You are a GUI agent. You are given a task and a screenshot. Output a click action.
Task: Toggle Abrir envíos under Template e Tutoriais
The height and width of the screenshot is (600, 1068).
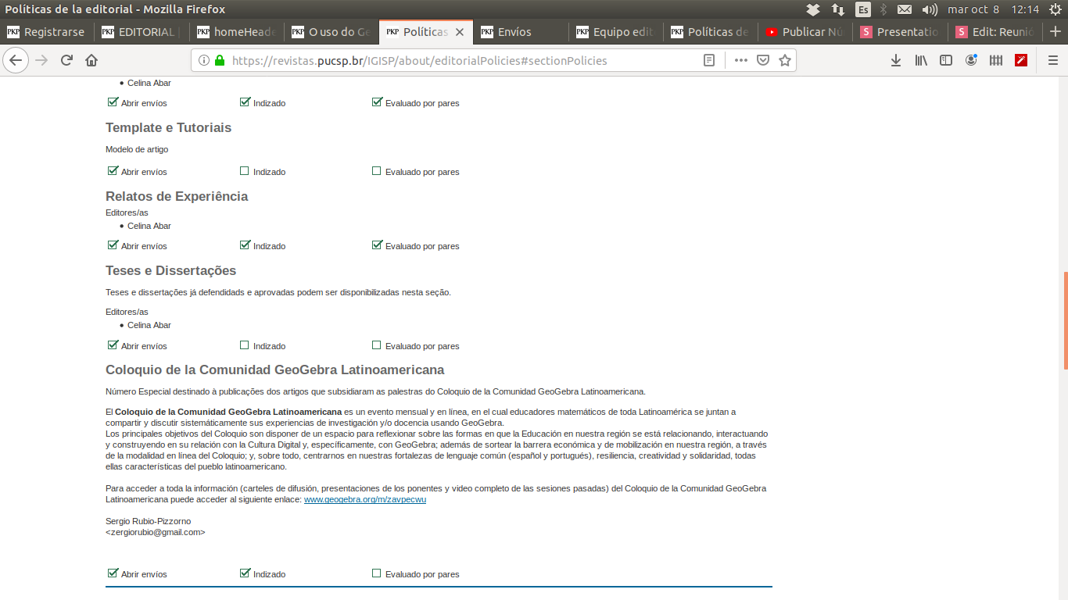113,170
